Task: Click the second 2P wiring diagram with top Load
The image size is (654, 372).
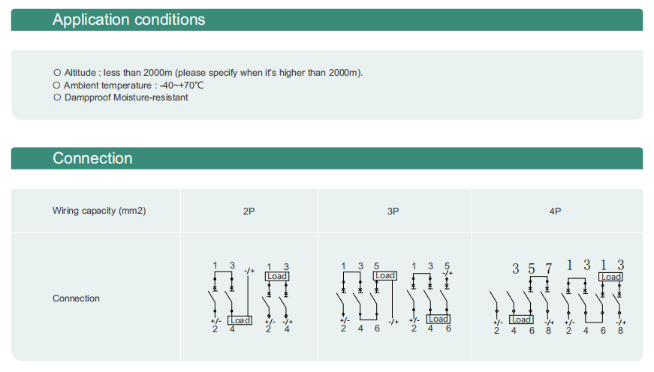Action: [278, 298]
